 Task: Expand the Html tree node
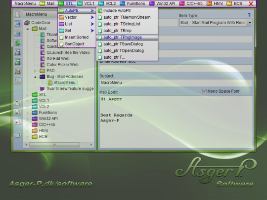(28, 131)
